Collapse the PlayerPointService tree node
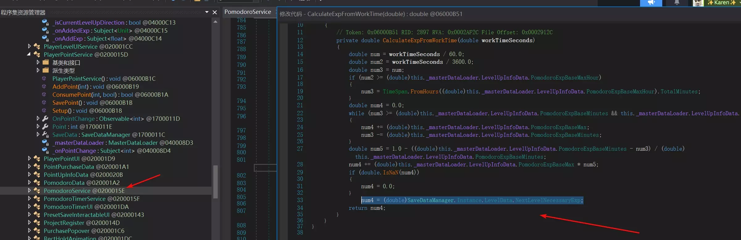The height and width of the screenshot is (240, 741). [x=29, y=55]
